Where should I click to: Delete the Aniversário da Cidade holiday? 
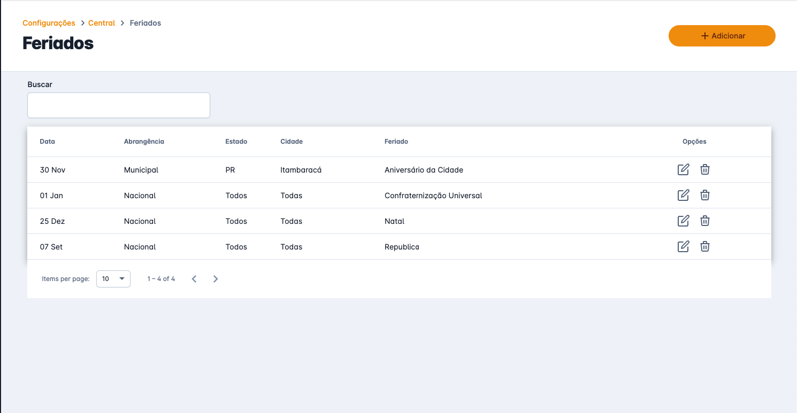705,170
